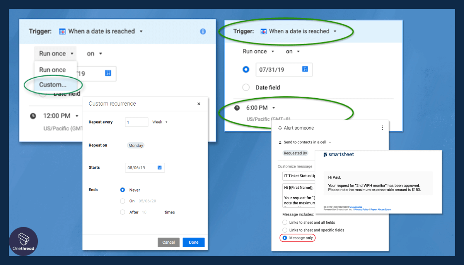Viewport: 464px width, 265px height.
Task: Select the Date field radio button
Action: click(246, 87)
